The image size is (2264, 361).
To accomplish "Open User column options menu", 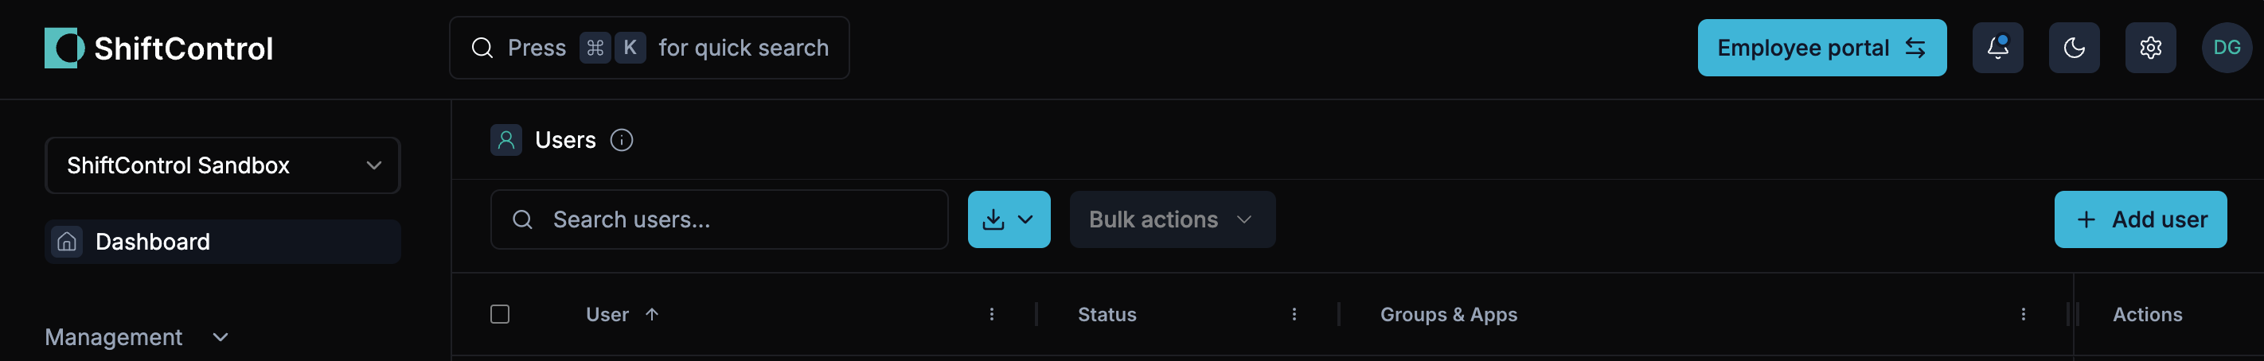I will click(991, 314).
